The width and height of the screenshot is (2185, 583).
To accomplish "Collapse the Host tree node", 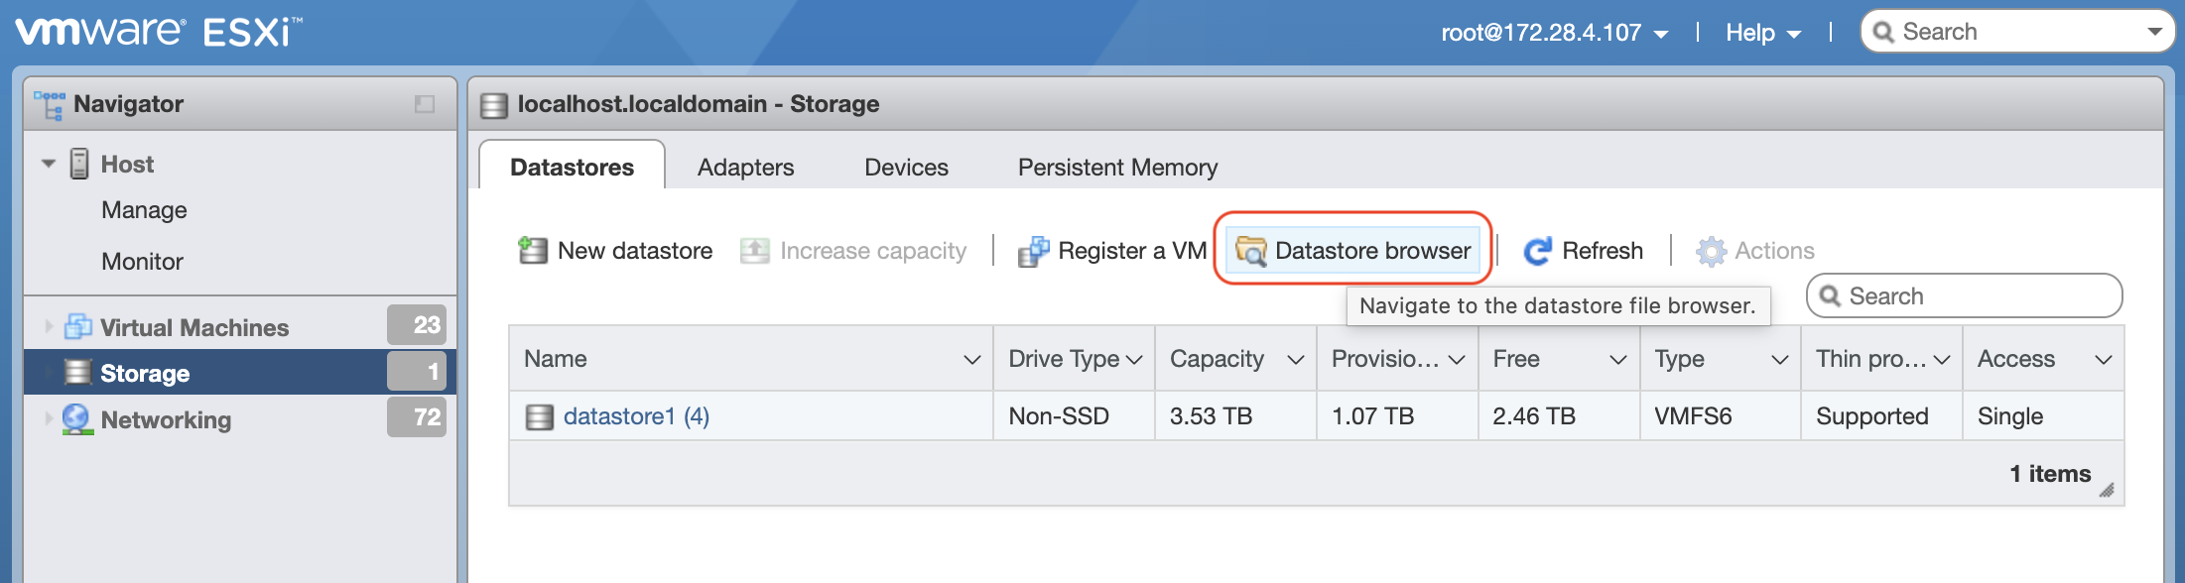I will (48, 164).
